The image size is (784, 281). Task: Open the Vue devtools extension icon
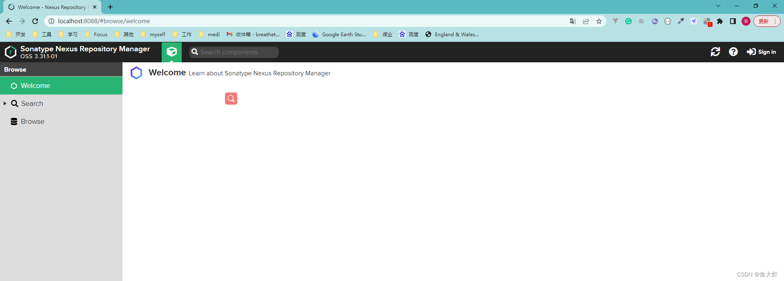[615, 21]
